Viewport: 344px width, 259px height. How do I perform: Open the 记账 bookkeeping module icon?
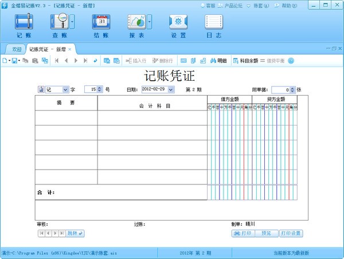[24, 23]
